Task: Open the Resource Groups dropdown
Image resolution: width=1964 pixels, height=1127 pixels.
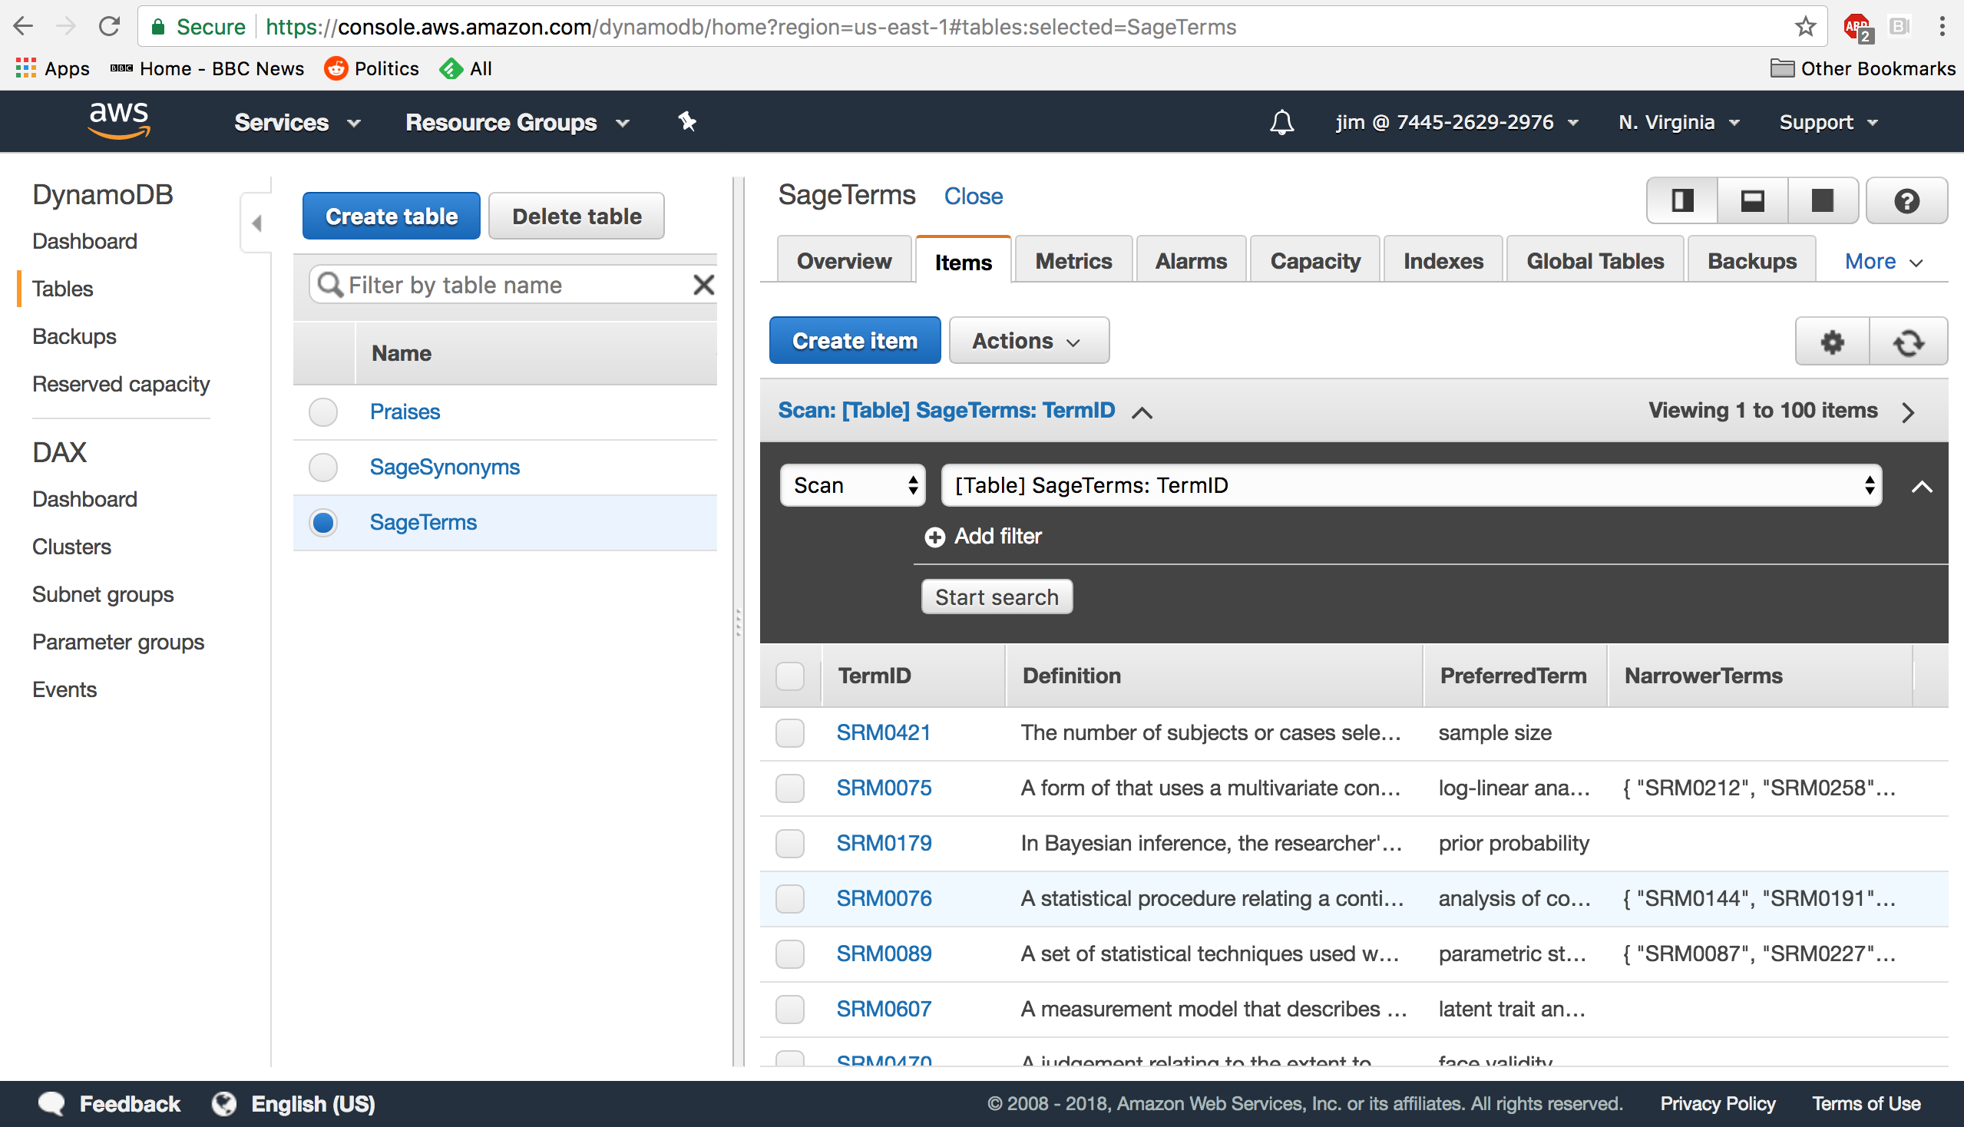Action: [517, 122]
